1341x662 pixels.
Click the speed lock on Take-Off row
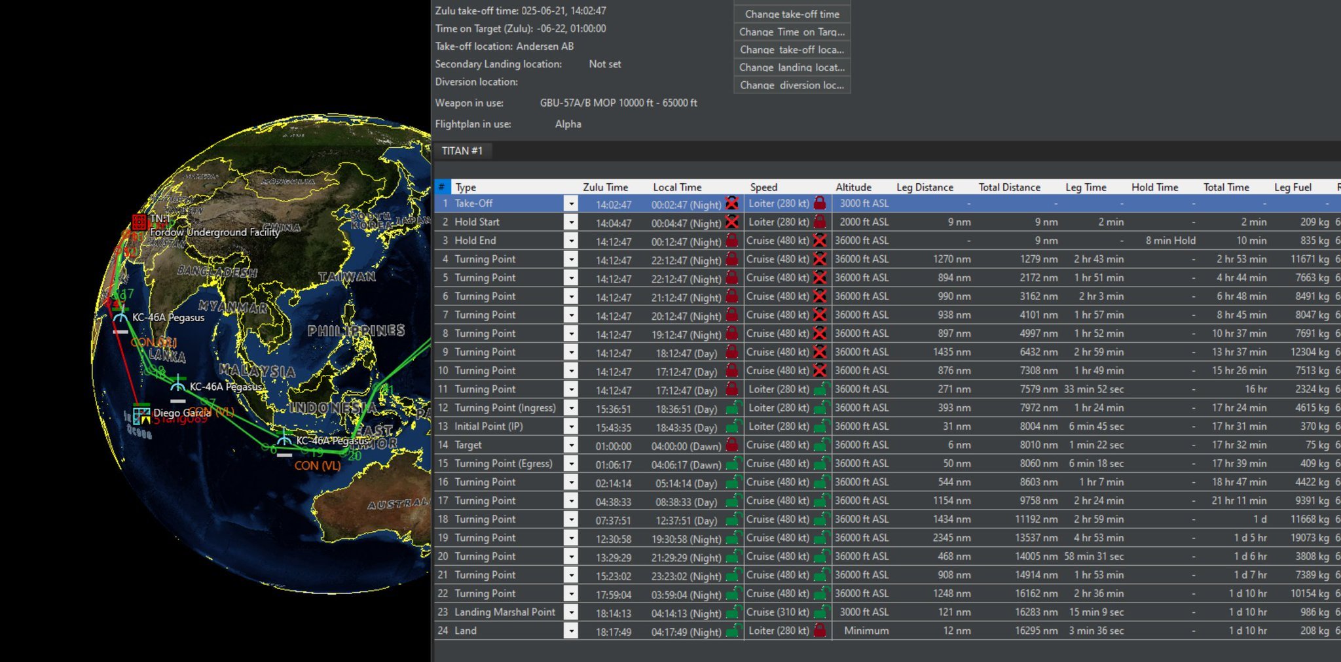pyautogui.click(x=820, y=203)
